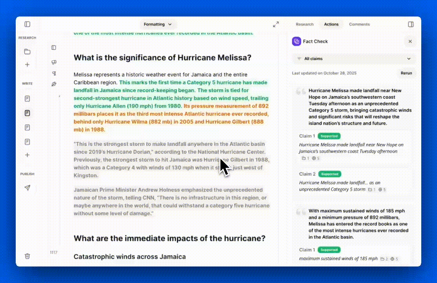The width and height of the screenshot is (437, 283).
Task: Open web sources count under first Claim 1
Action: pos(316,158)
